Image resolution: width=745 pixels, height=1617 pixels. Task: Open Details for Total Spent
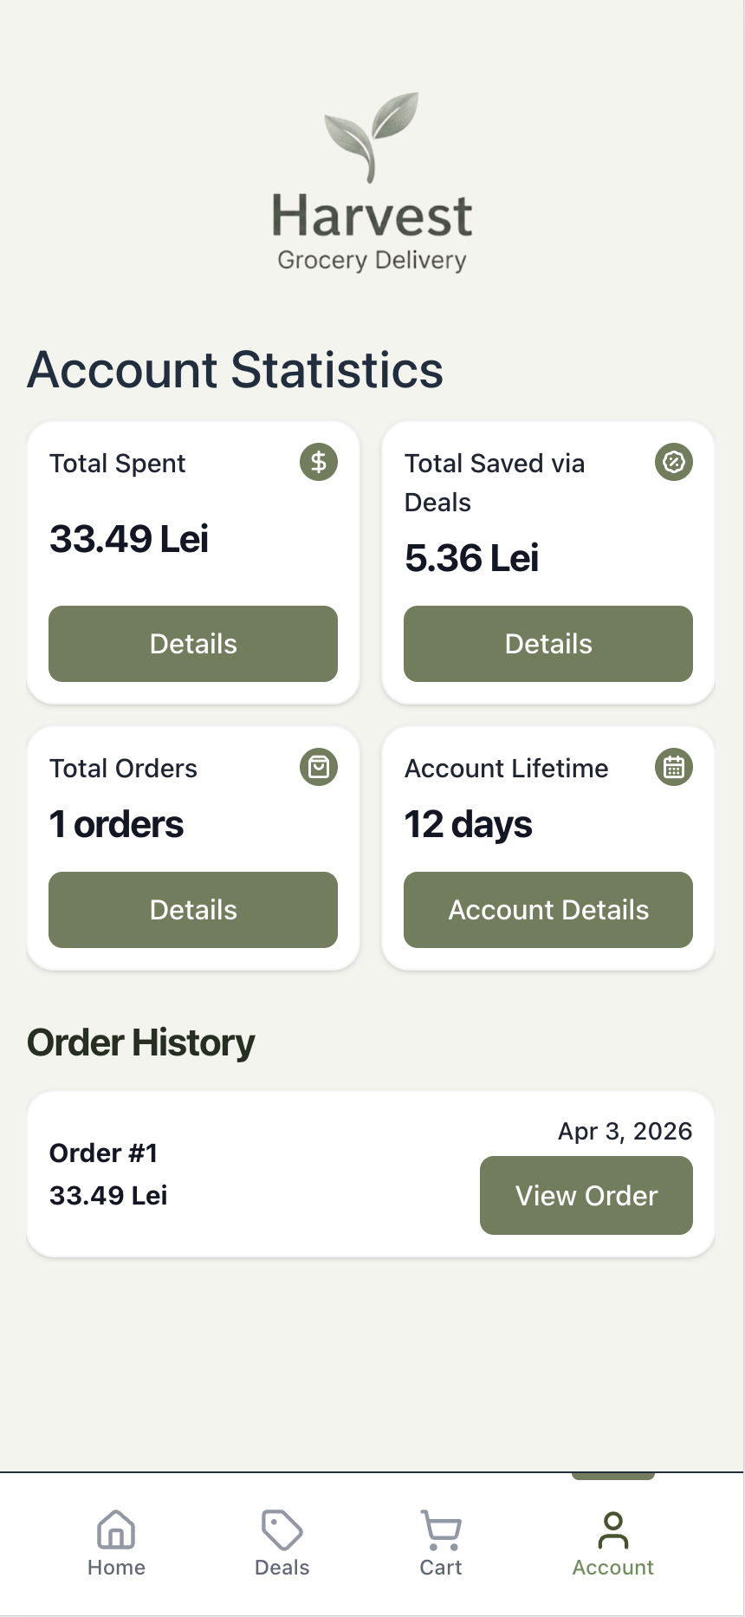[193, 644]
